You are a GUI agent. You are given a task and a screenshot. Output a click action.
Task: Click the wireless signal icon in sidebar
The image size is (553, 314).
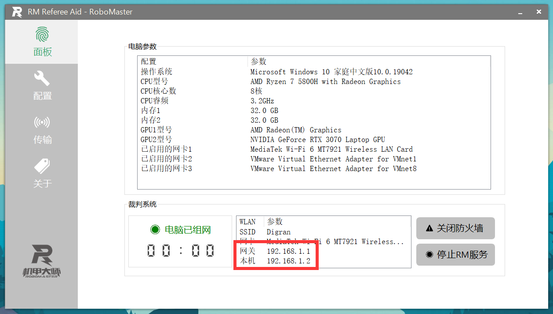(x=42, y=122)
